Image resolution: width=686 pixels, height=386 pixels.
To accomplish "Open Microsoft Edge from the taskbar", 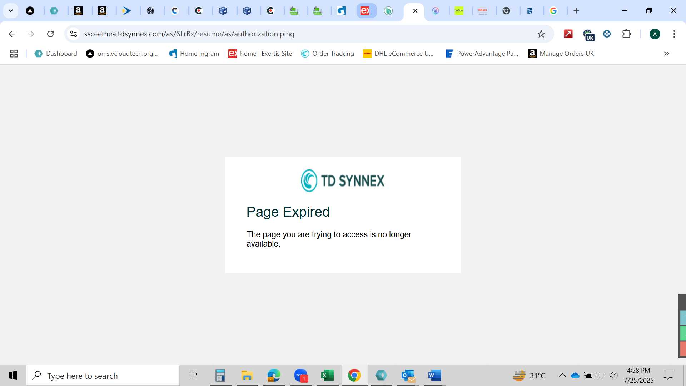I will click(x=274, y=376).
